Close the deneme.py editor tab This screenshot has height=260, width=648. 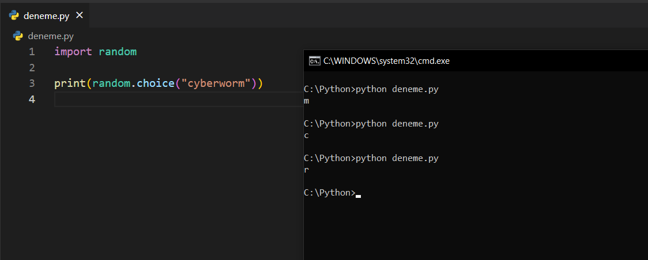[x=80, y=15]
